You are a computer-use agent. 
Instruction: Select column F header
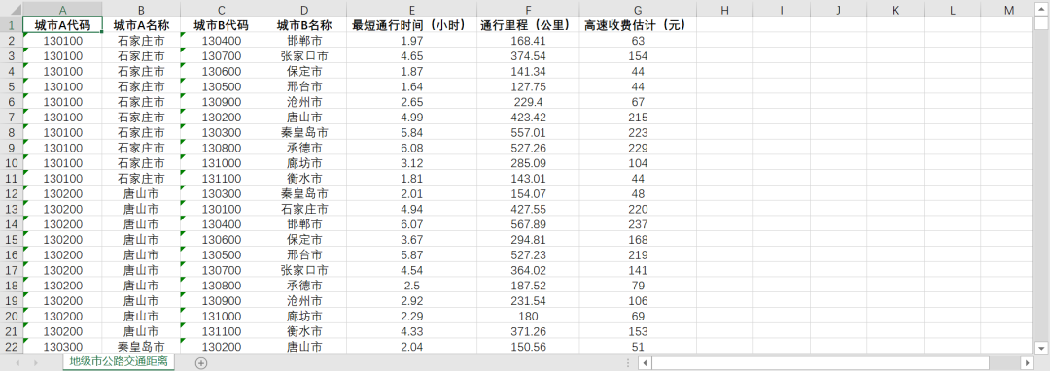click(528, 10)
